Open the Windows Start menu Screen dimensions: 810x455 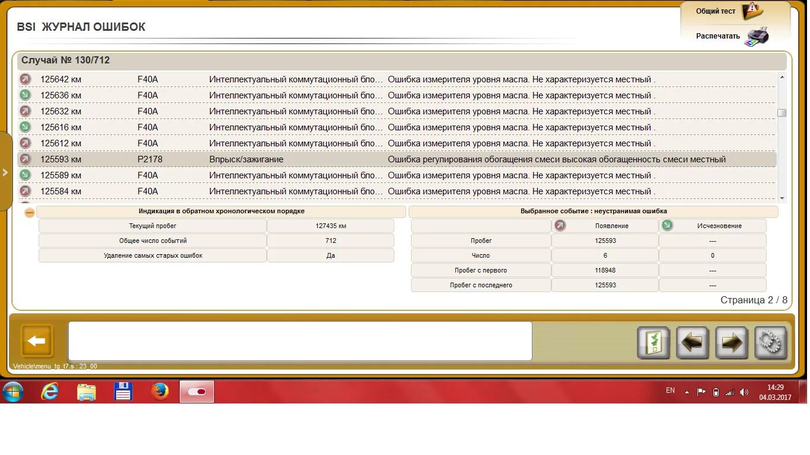(x=12, y=392)
